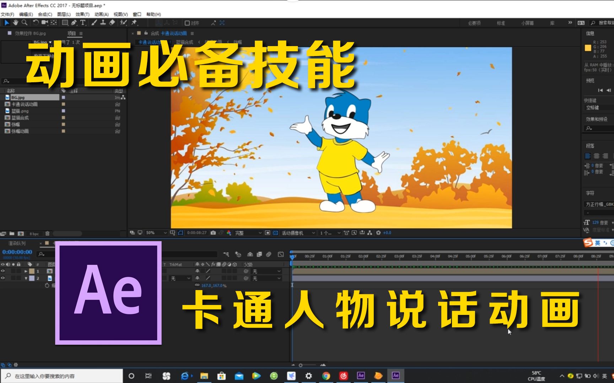
Task: Select the Puppet Pin tool
Action: tap(134, 23)
